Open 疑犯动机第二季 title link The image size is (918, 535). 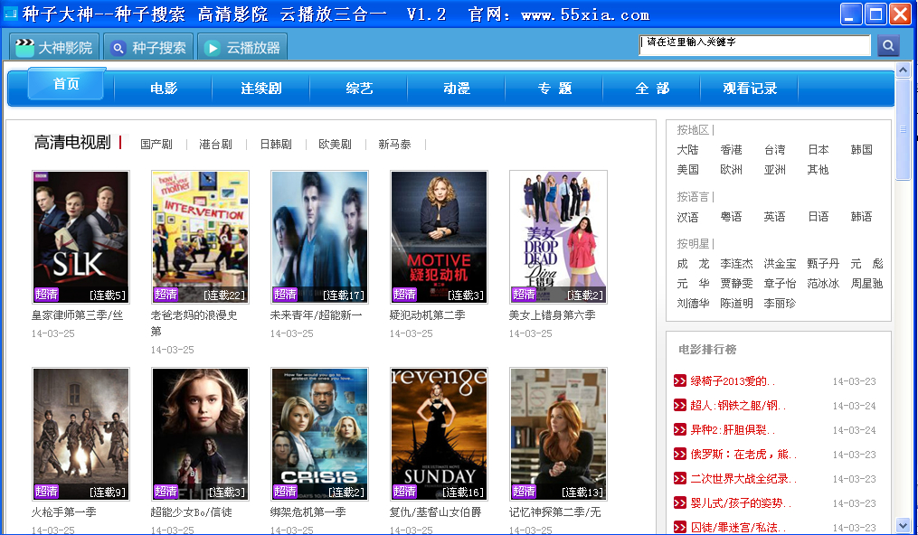[428, 315]
